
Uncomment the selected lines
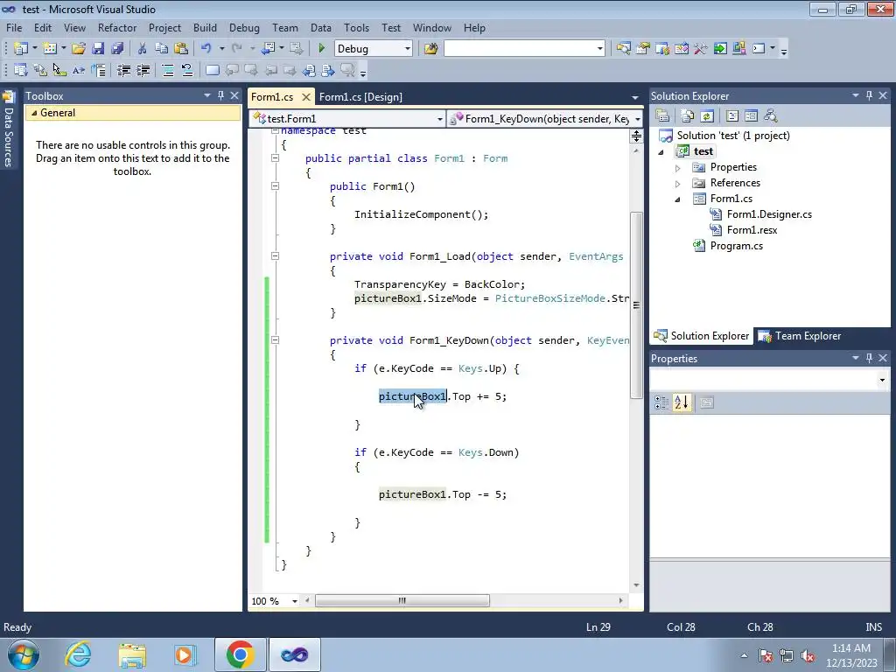point(187,70)
